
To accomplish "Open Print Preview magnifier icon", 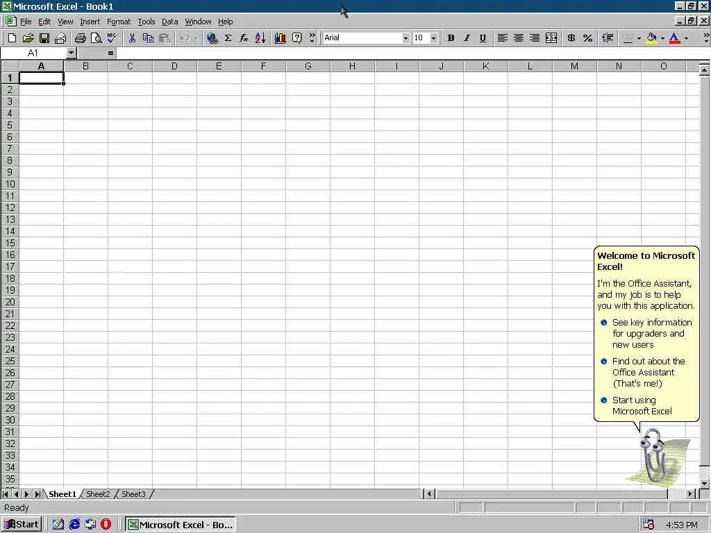I will coord(96,39).
